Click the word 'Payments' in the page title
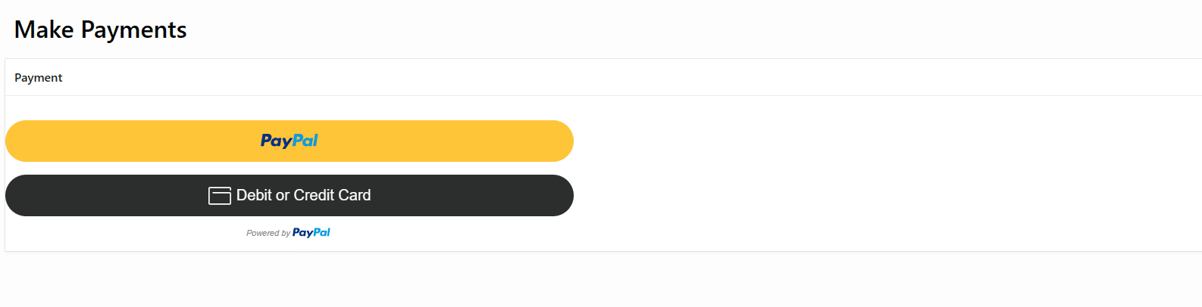Screen dimensions: 1202x307 134,29
